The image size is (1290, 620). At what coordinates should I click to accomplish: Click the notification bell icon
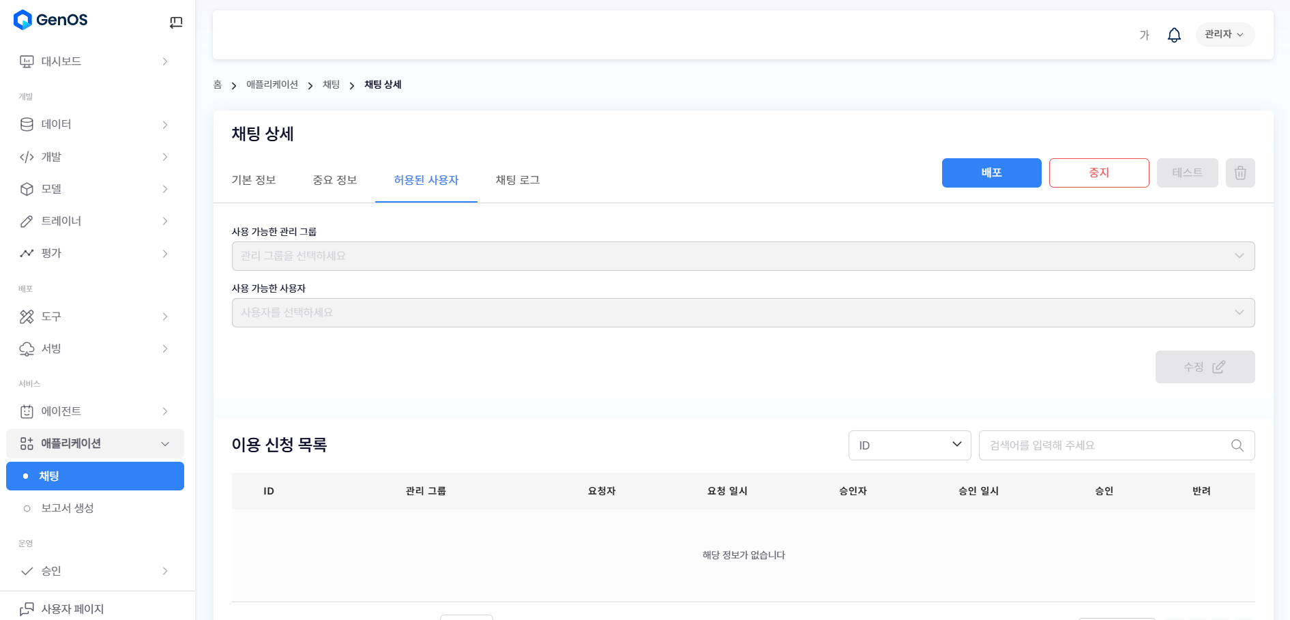tap(1174, 35)
